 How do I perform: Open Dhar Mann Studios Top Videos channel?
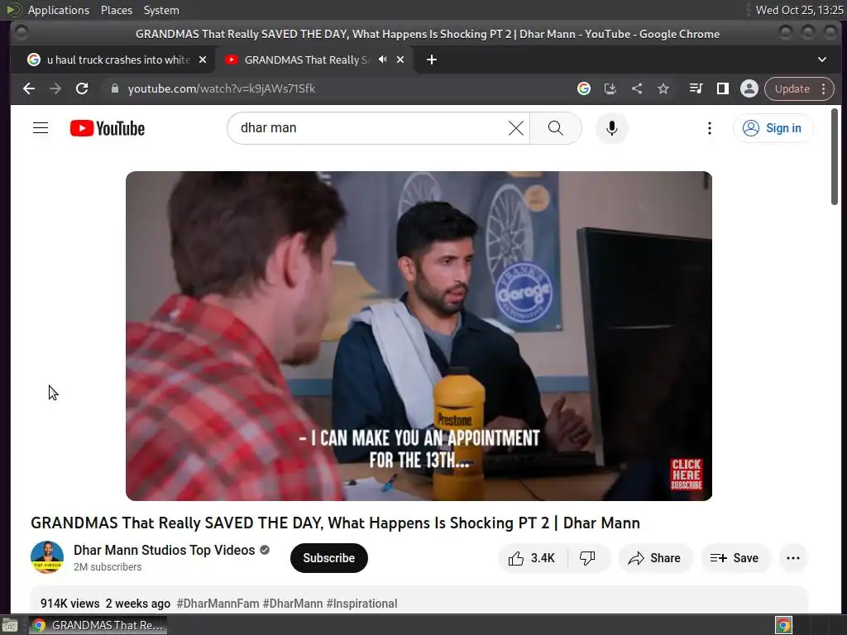pos(165,550)
